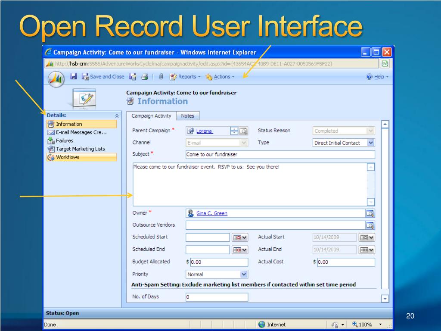Click the campaign activity form thumbnail image
The width and height of the screenshot is (441, 331).
coord(84,99)
